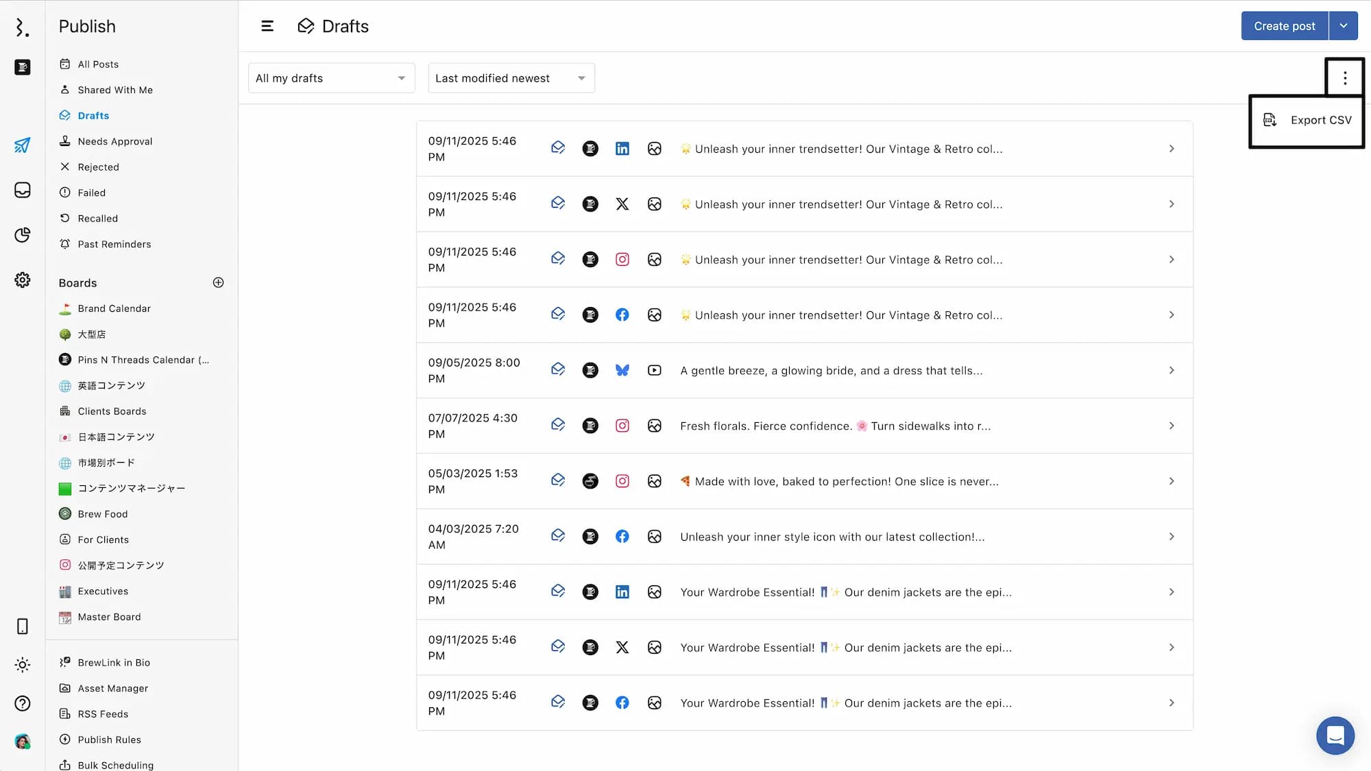Open the Asset Manager link
This screenshot has width=1371, height=771.
(112, 688)
